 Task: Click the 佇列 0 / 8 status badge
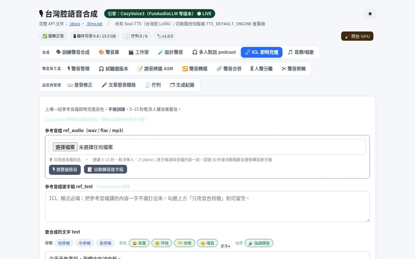(x=136, y=36)
